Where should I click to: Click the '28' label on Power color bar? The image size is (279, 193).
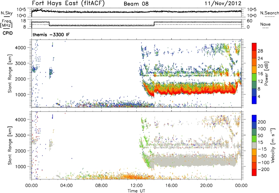pyautogui.click(x=260, y=51)
